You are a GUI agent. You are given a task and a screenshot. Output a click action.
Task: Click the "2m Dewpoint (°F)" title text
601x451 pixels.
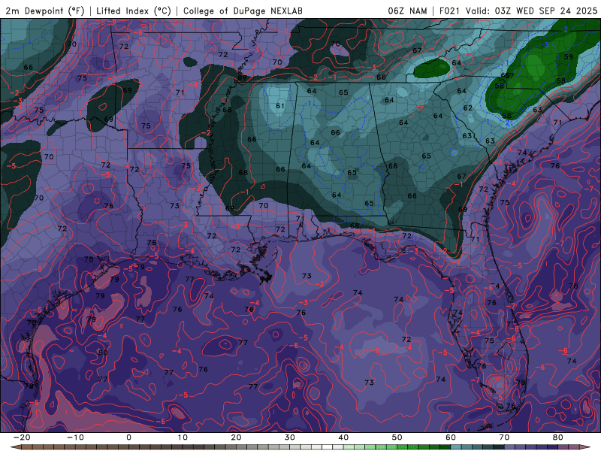(x=45, y=11)
